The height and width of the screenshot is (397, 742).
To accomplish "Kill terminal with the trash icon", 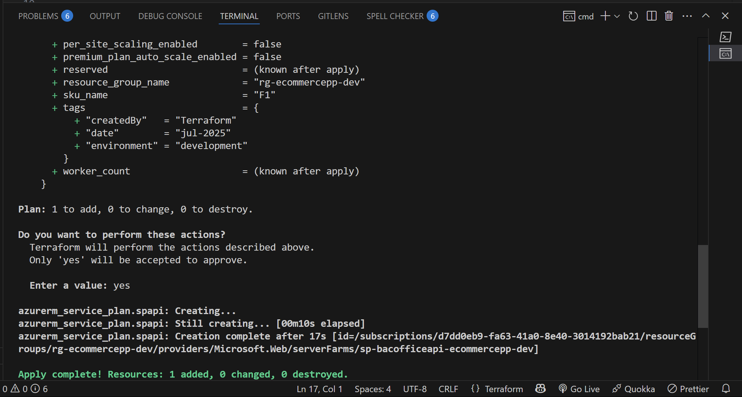I will [x=668, y=16].
